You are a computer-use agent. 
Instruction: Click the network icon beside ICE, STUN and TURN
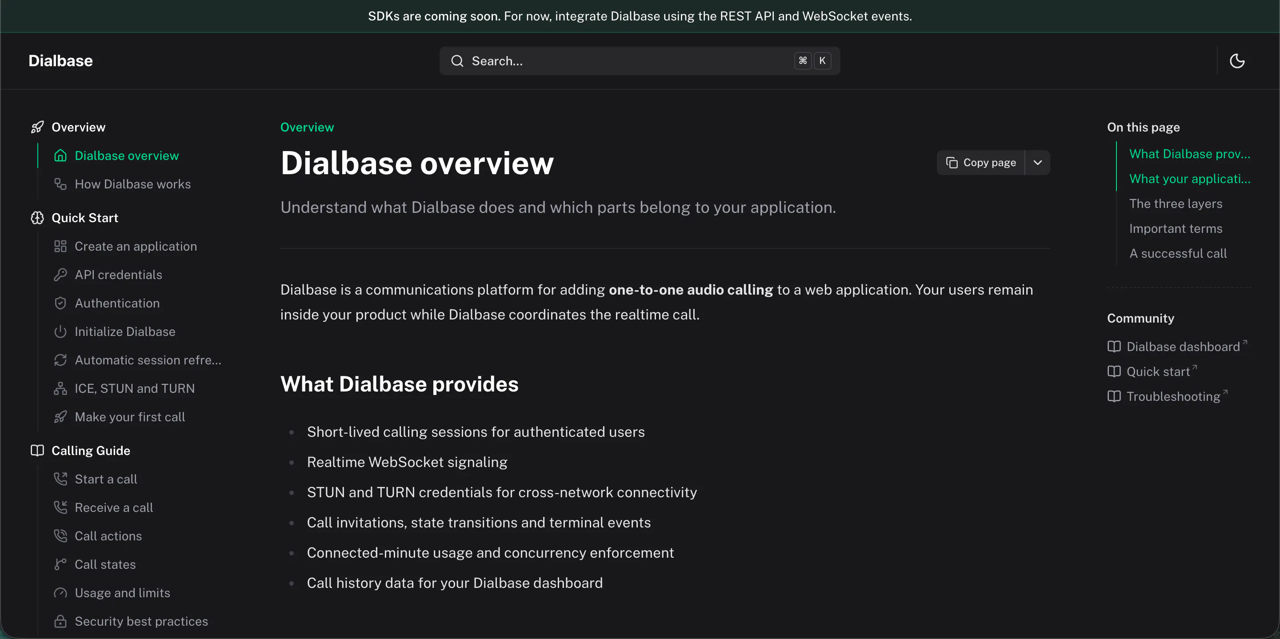click(x=60, y=388)
